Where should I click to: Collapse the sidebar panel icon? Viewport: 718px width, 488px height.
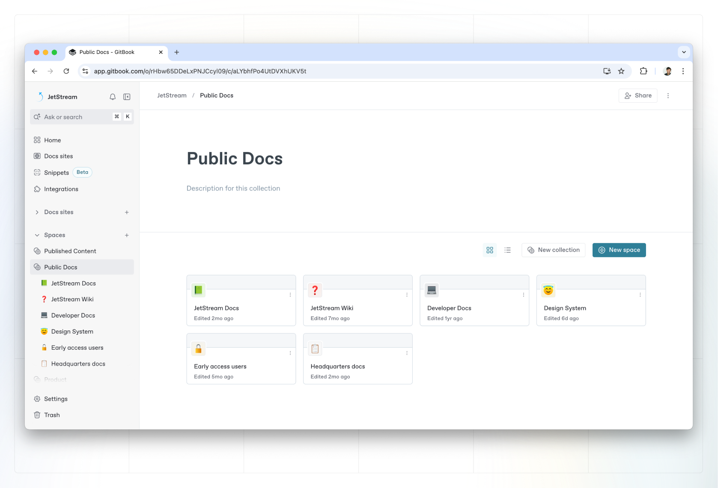coord(127,97)
